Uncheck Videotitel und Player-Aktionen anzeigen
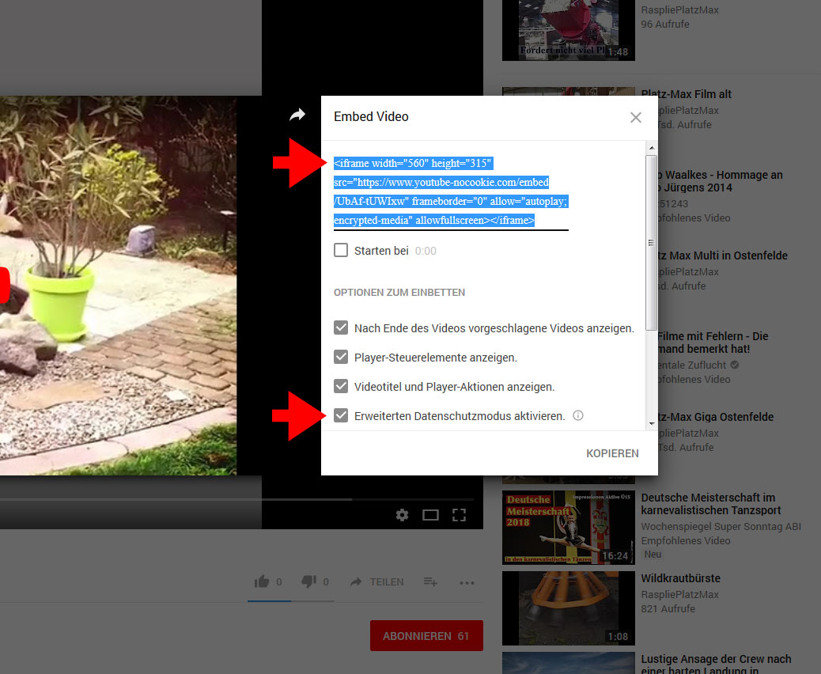The width and height of the screenshot is (821, 674). [x=341, y=387]
